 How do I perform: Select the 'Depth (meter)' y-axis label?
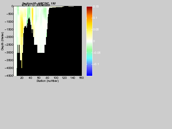[x=2, y=41]
